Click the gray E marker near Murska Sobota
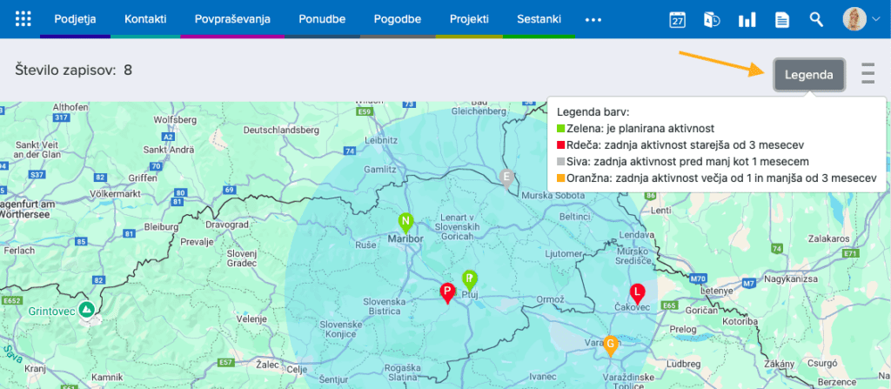The width and height of the screenshot is (891, 389). (506, 178)
